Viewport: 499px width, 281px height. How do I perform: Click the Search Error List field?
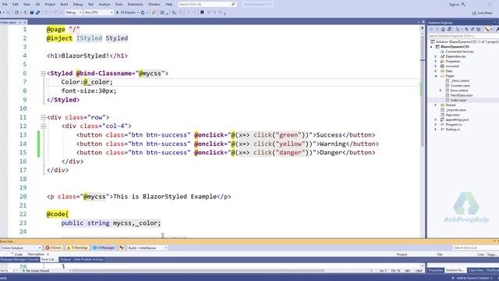475,247
